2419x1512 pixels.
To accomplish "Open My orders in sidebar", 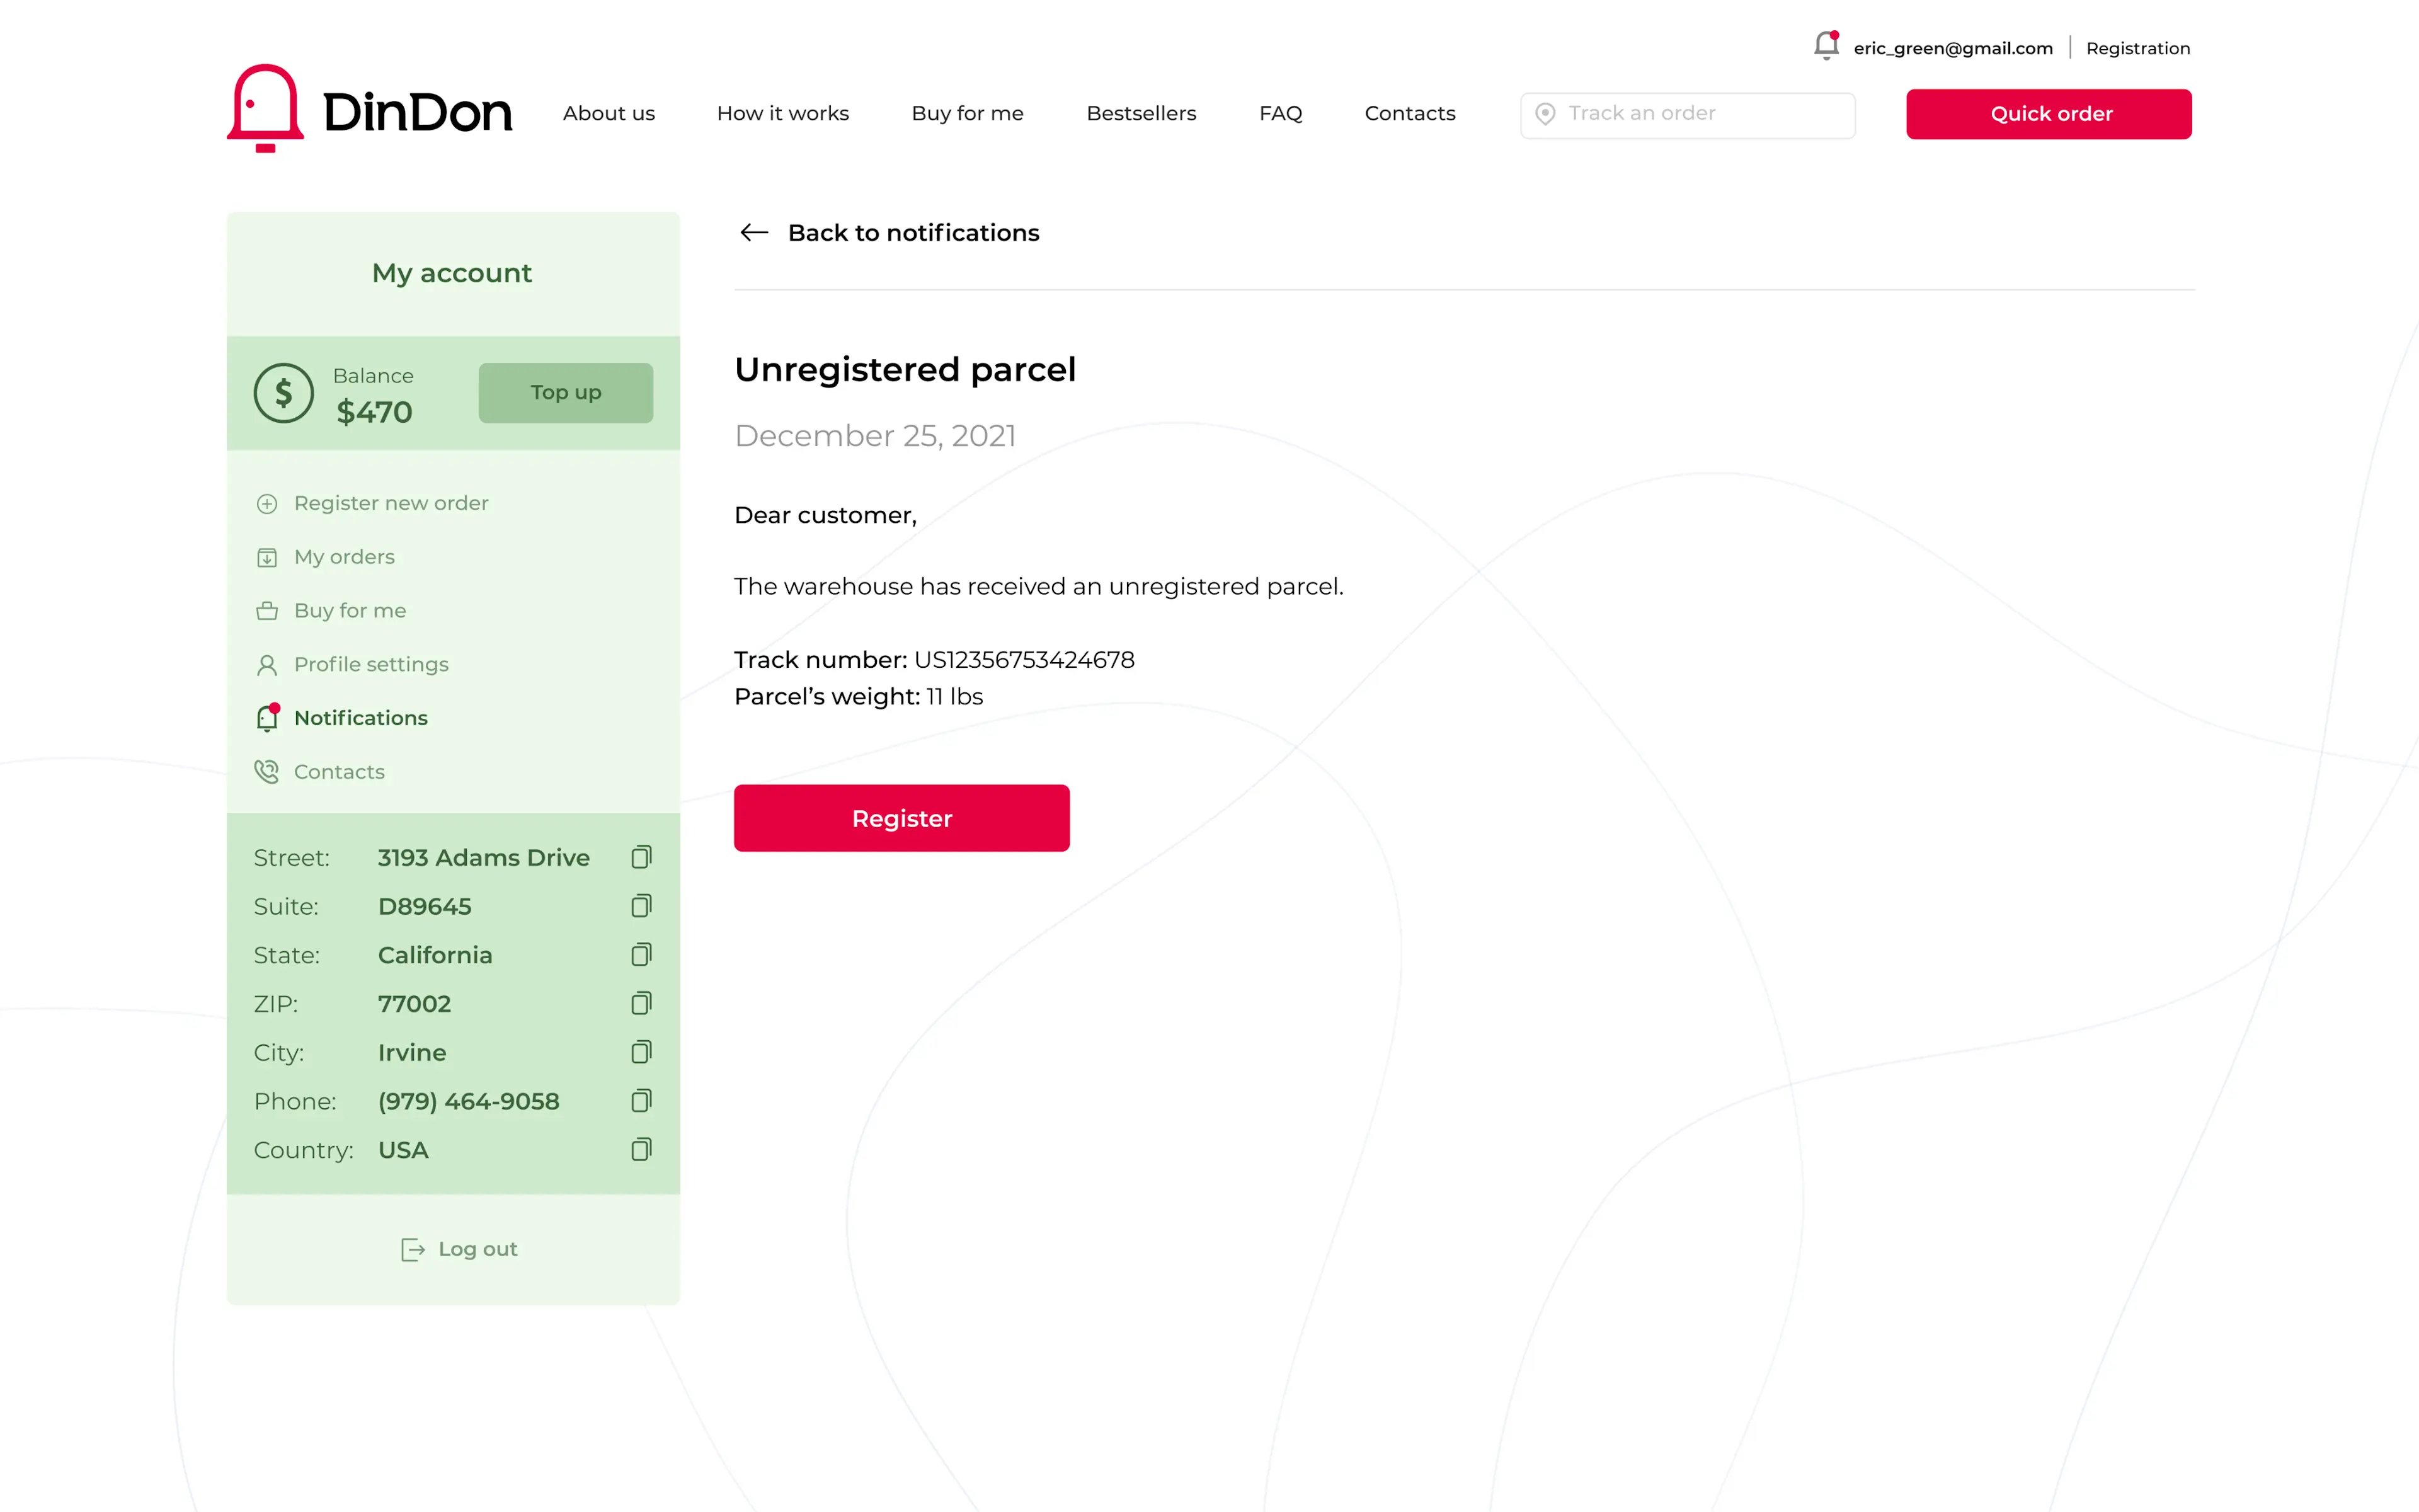I will [344, 557].
